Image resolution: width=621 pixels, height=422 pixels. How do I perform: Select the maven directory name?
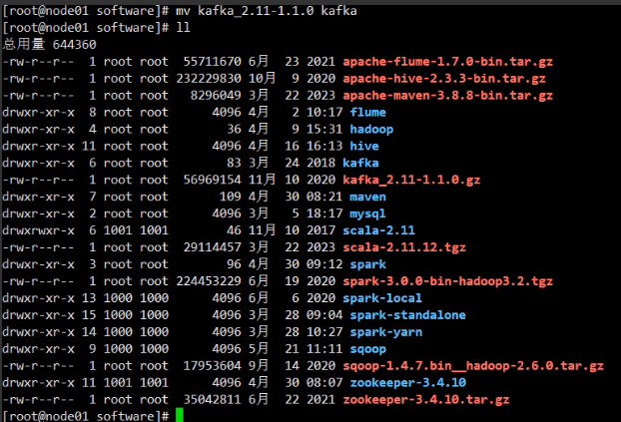(x=368, y=198)
